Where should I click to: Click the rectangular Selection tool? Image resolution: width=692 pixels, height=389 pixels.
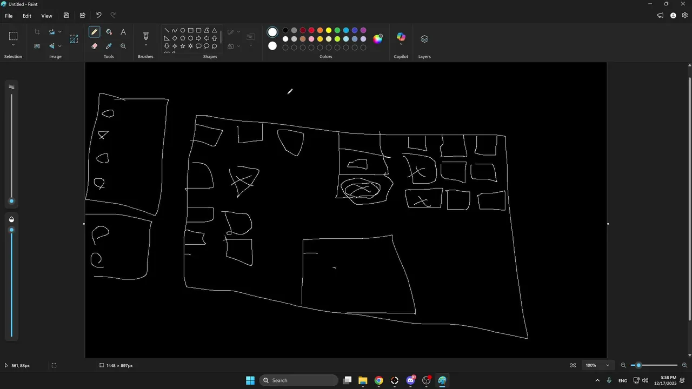click(x=14, y=36)
